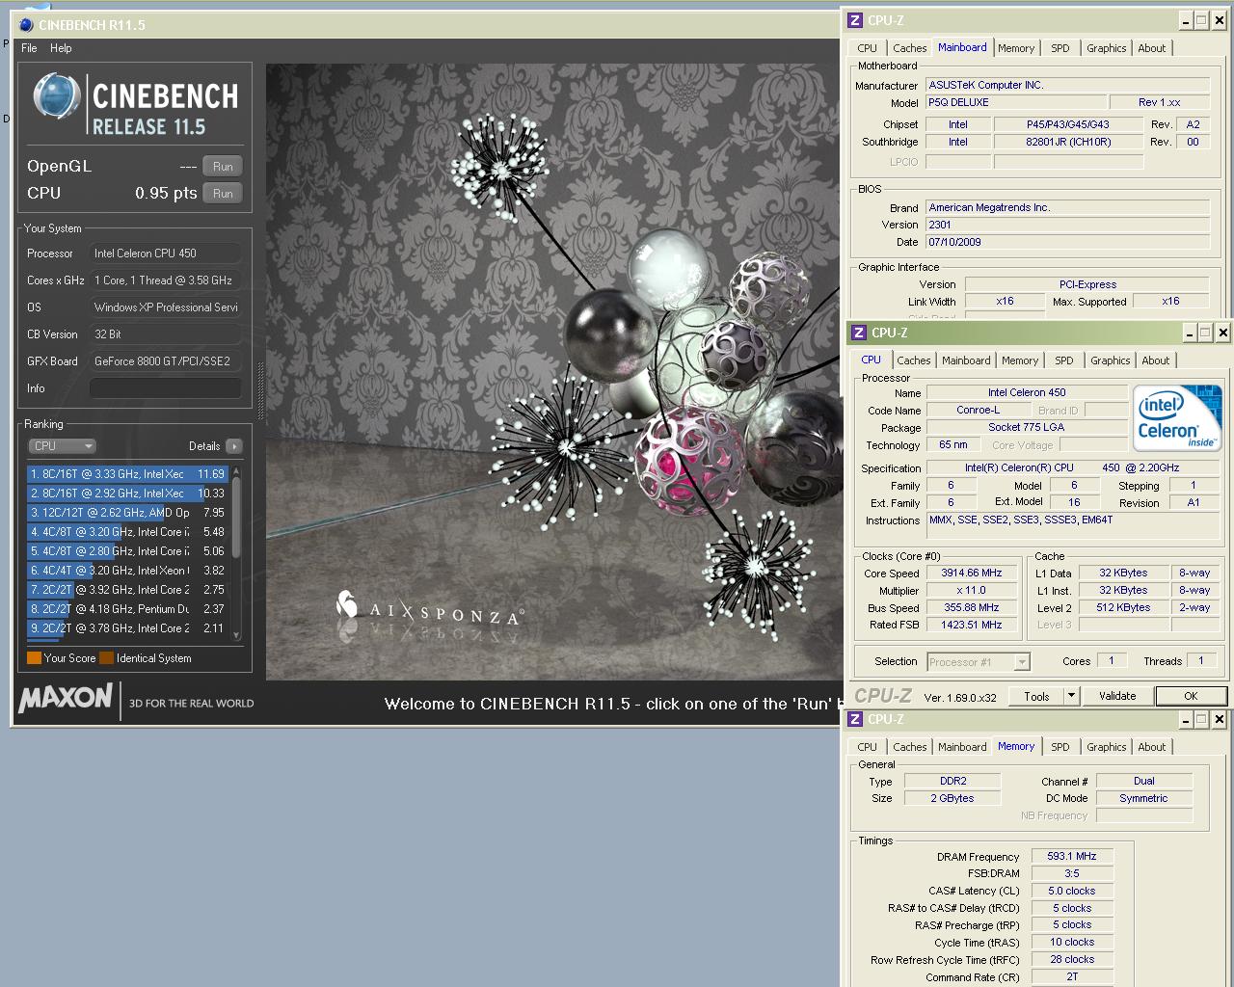Close the middle CPU-Z CPU window
The height and width of the screenshot is (987, 1234).
[x=1223, y=333]
